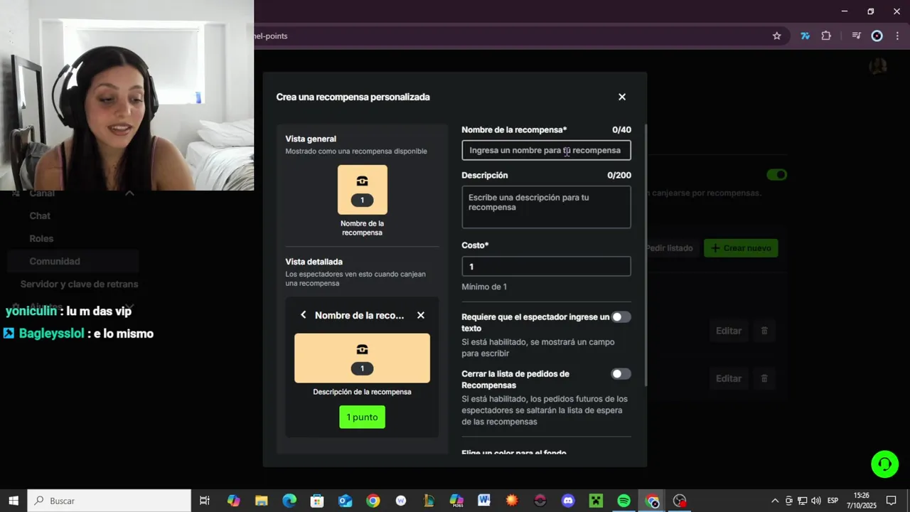910x512 pixels.
Task: Open Microsoft Edge from the taskbar
Action: [289, 501]
